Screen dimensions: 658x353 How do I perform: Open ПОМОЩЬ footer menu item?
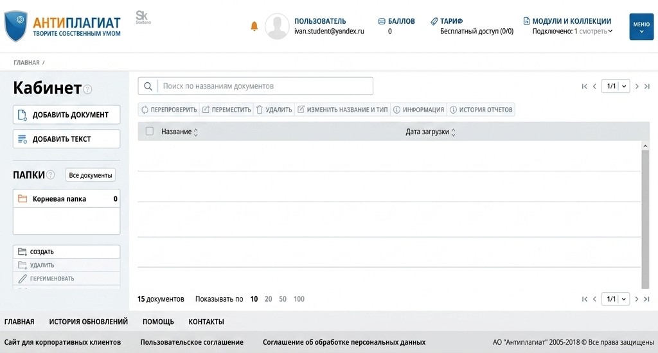coord(158,322)
